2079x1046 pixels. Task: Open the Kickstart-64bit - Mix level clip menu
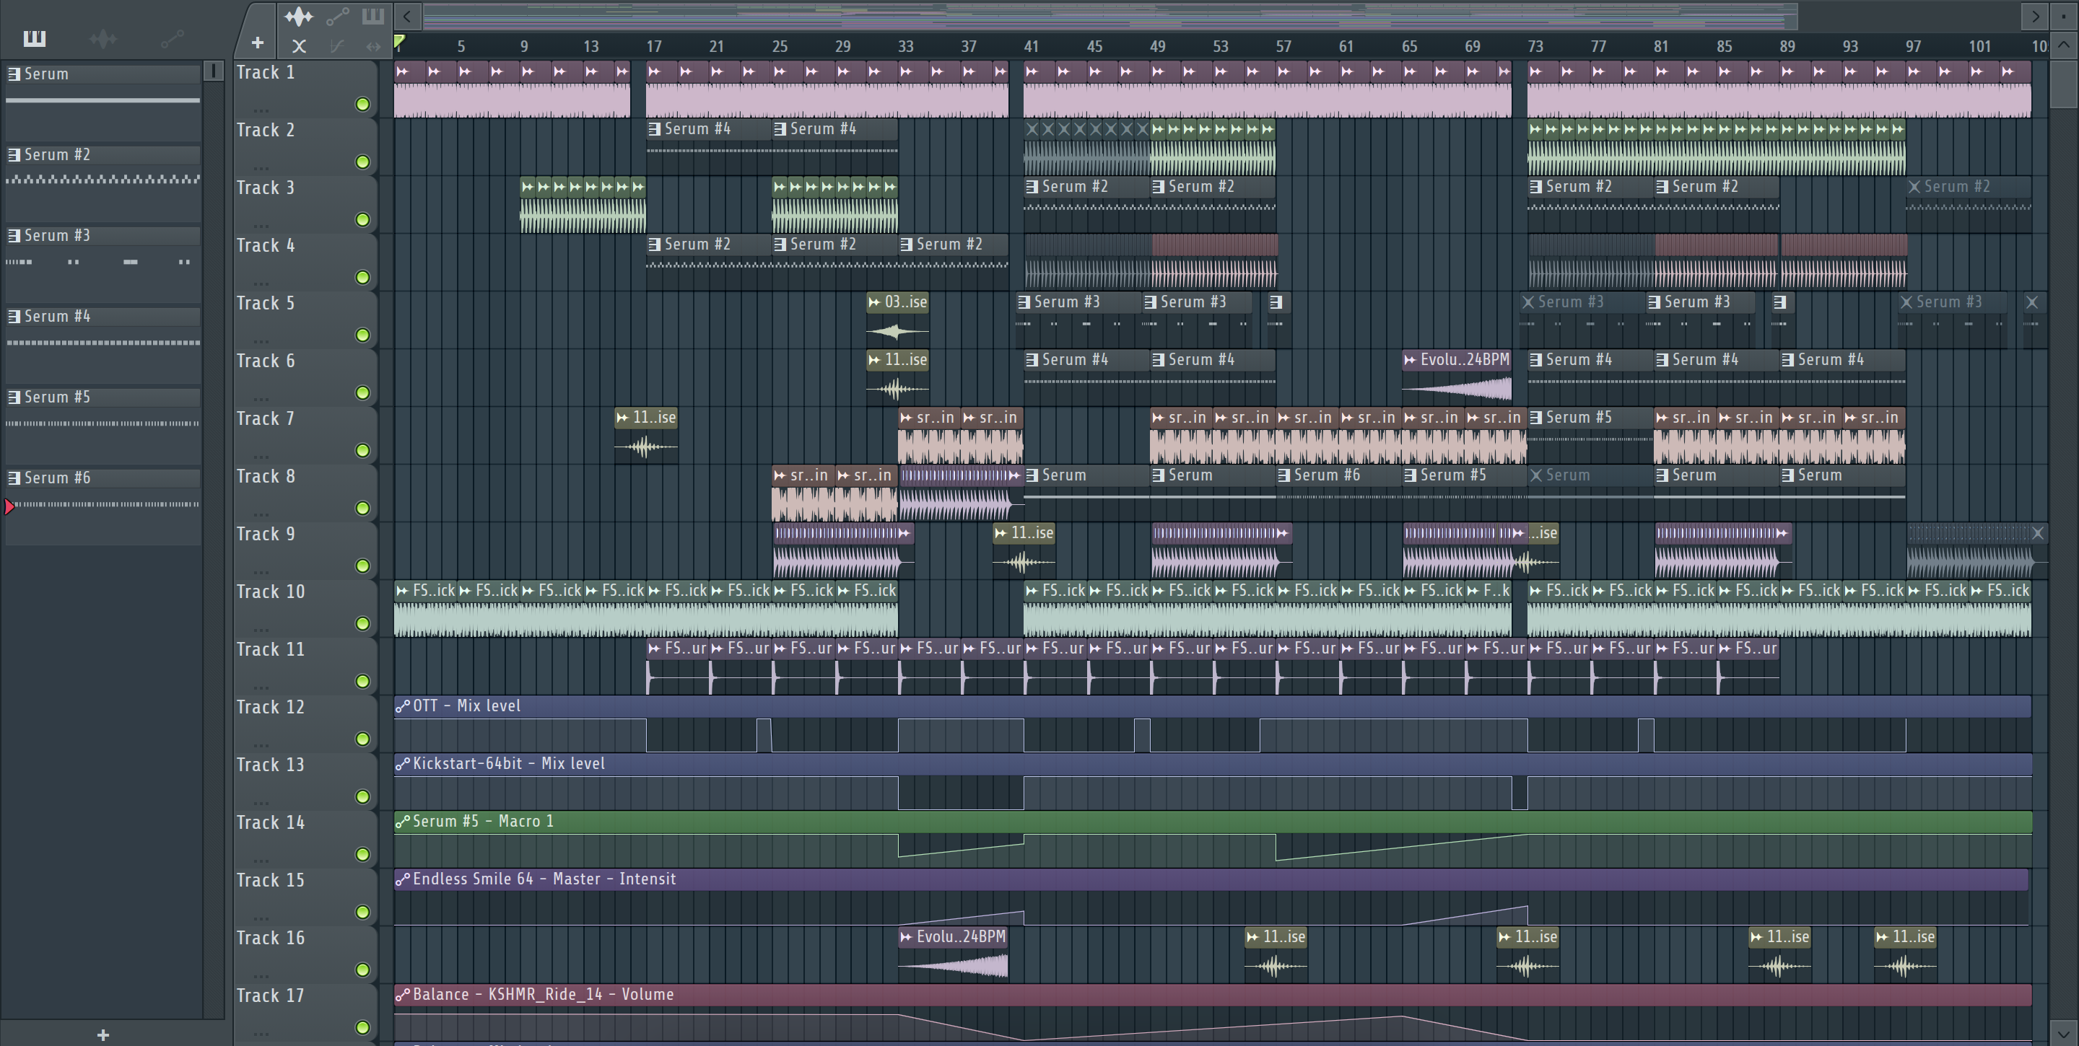[403, 764]
